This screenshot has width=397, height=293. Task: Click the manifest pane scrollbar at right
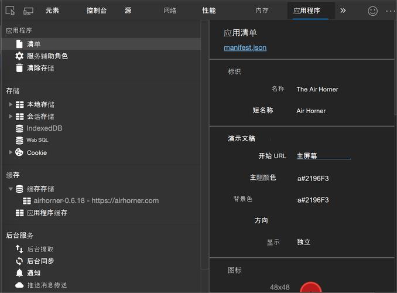[395, 69]
